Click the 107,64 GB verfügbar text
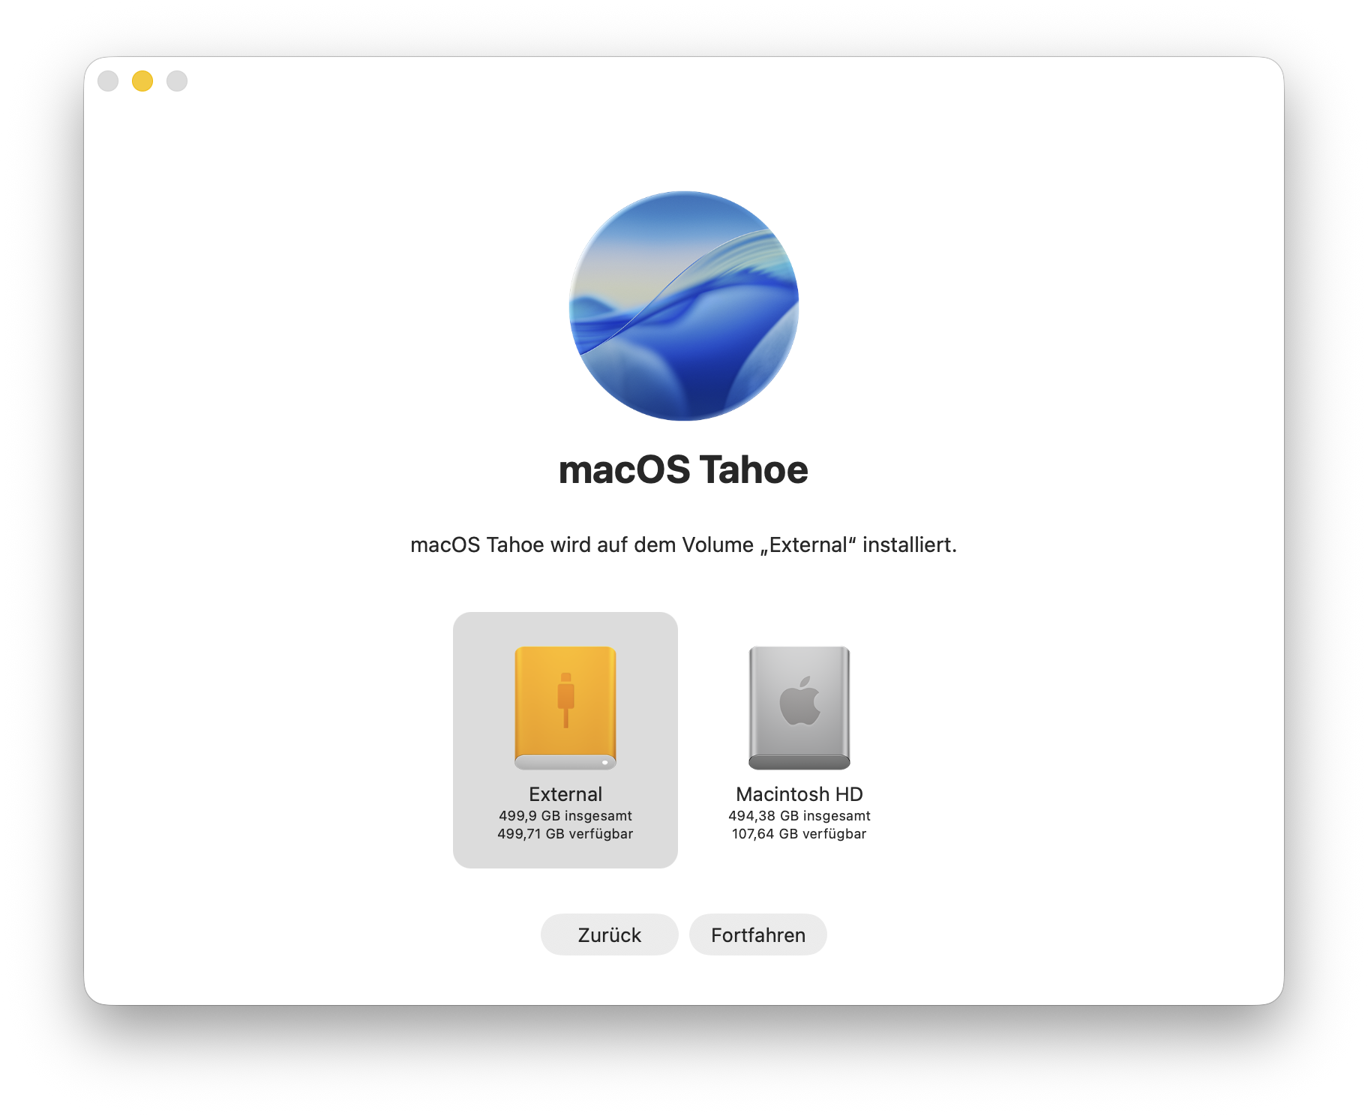 coord(799,834)
